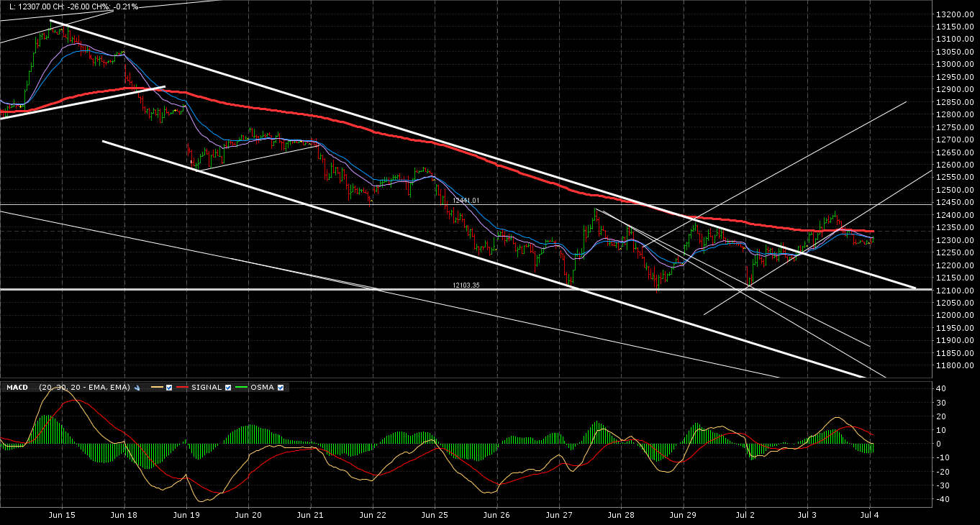Viewport: 980px width, 525px height.
Task: Click the Jul 3 date axis label
Action: click(807, 515)
